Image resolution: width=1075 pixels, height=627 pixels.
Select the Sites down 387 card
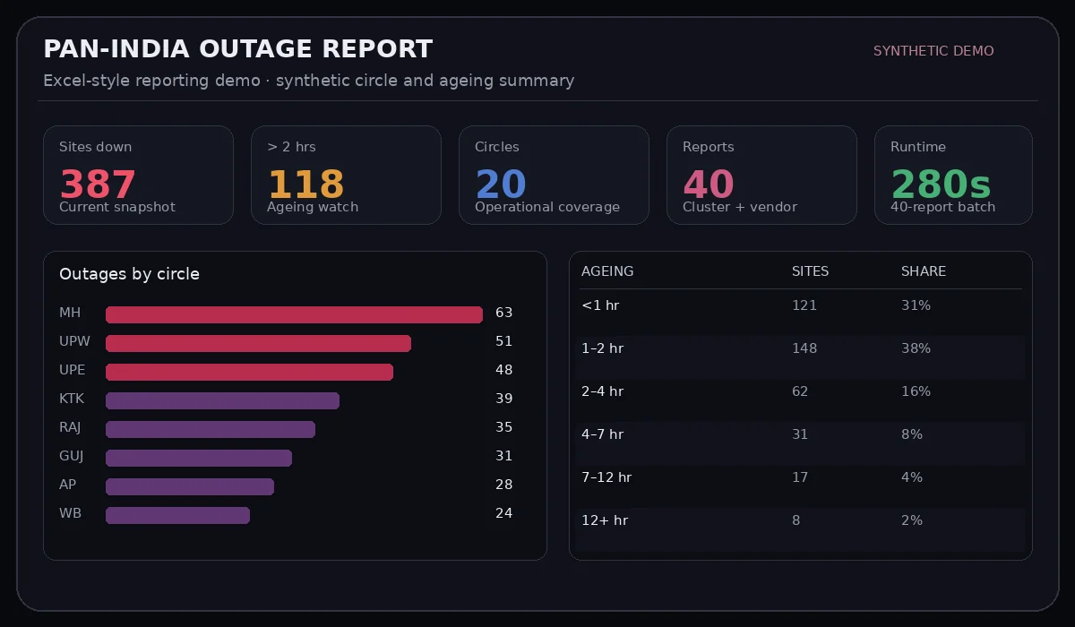138,175
